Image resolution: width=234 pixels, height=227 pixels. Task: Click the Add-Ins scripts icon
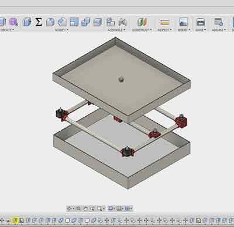tap(218, 22)
